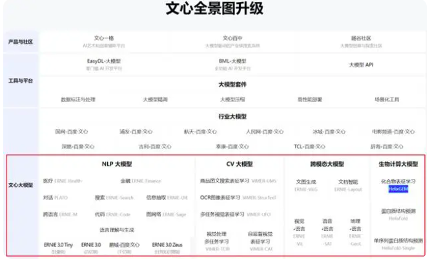Select the 工具与平台 row label
Image resolution: width=443 pixels, height=260 pixels.
21,81
